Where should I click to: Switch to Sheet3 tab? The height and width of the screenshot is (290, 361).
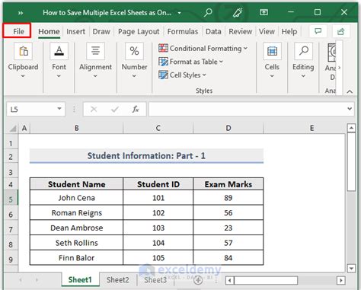pos(155,280)
